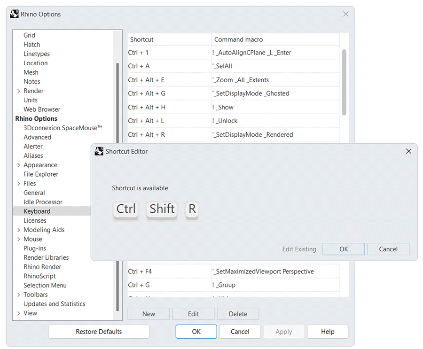Select the Ctrl + Alt + G shortcut row
423x349 pixels.
(x=169, y=93)
